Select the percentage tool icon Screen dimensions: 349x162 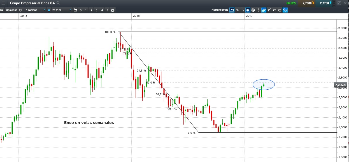[237, 10]
